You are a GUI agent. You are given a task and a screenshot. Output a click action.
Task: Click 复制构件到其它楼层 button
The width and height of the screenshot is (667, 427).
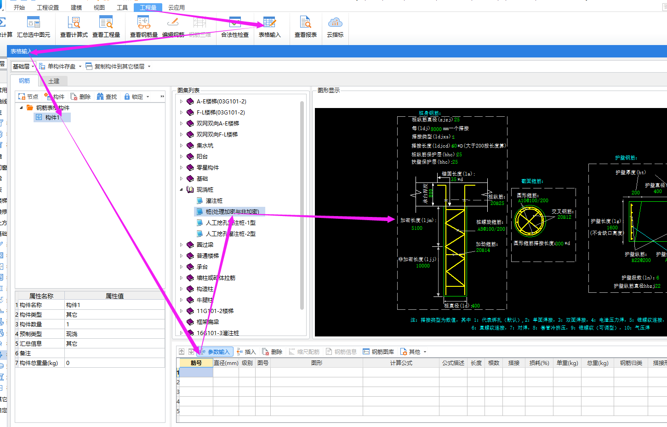point(115,67)
